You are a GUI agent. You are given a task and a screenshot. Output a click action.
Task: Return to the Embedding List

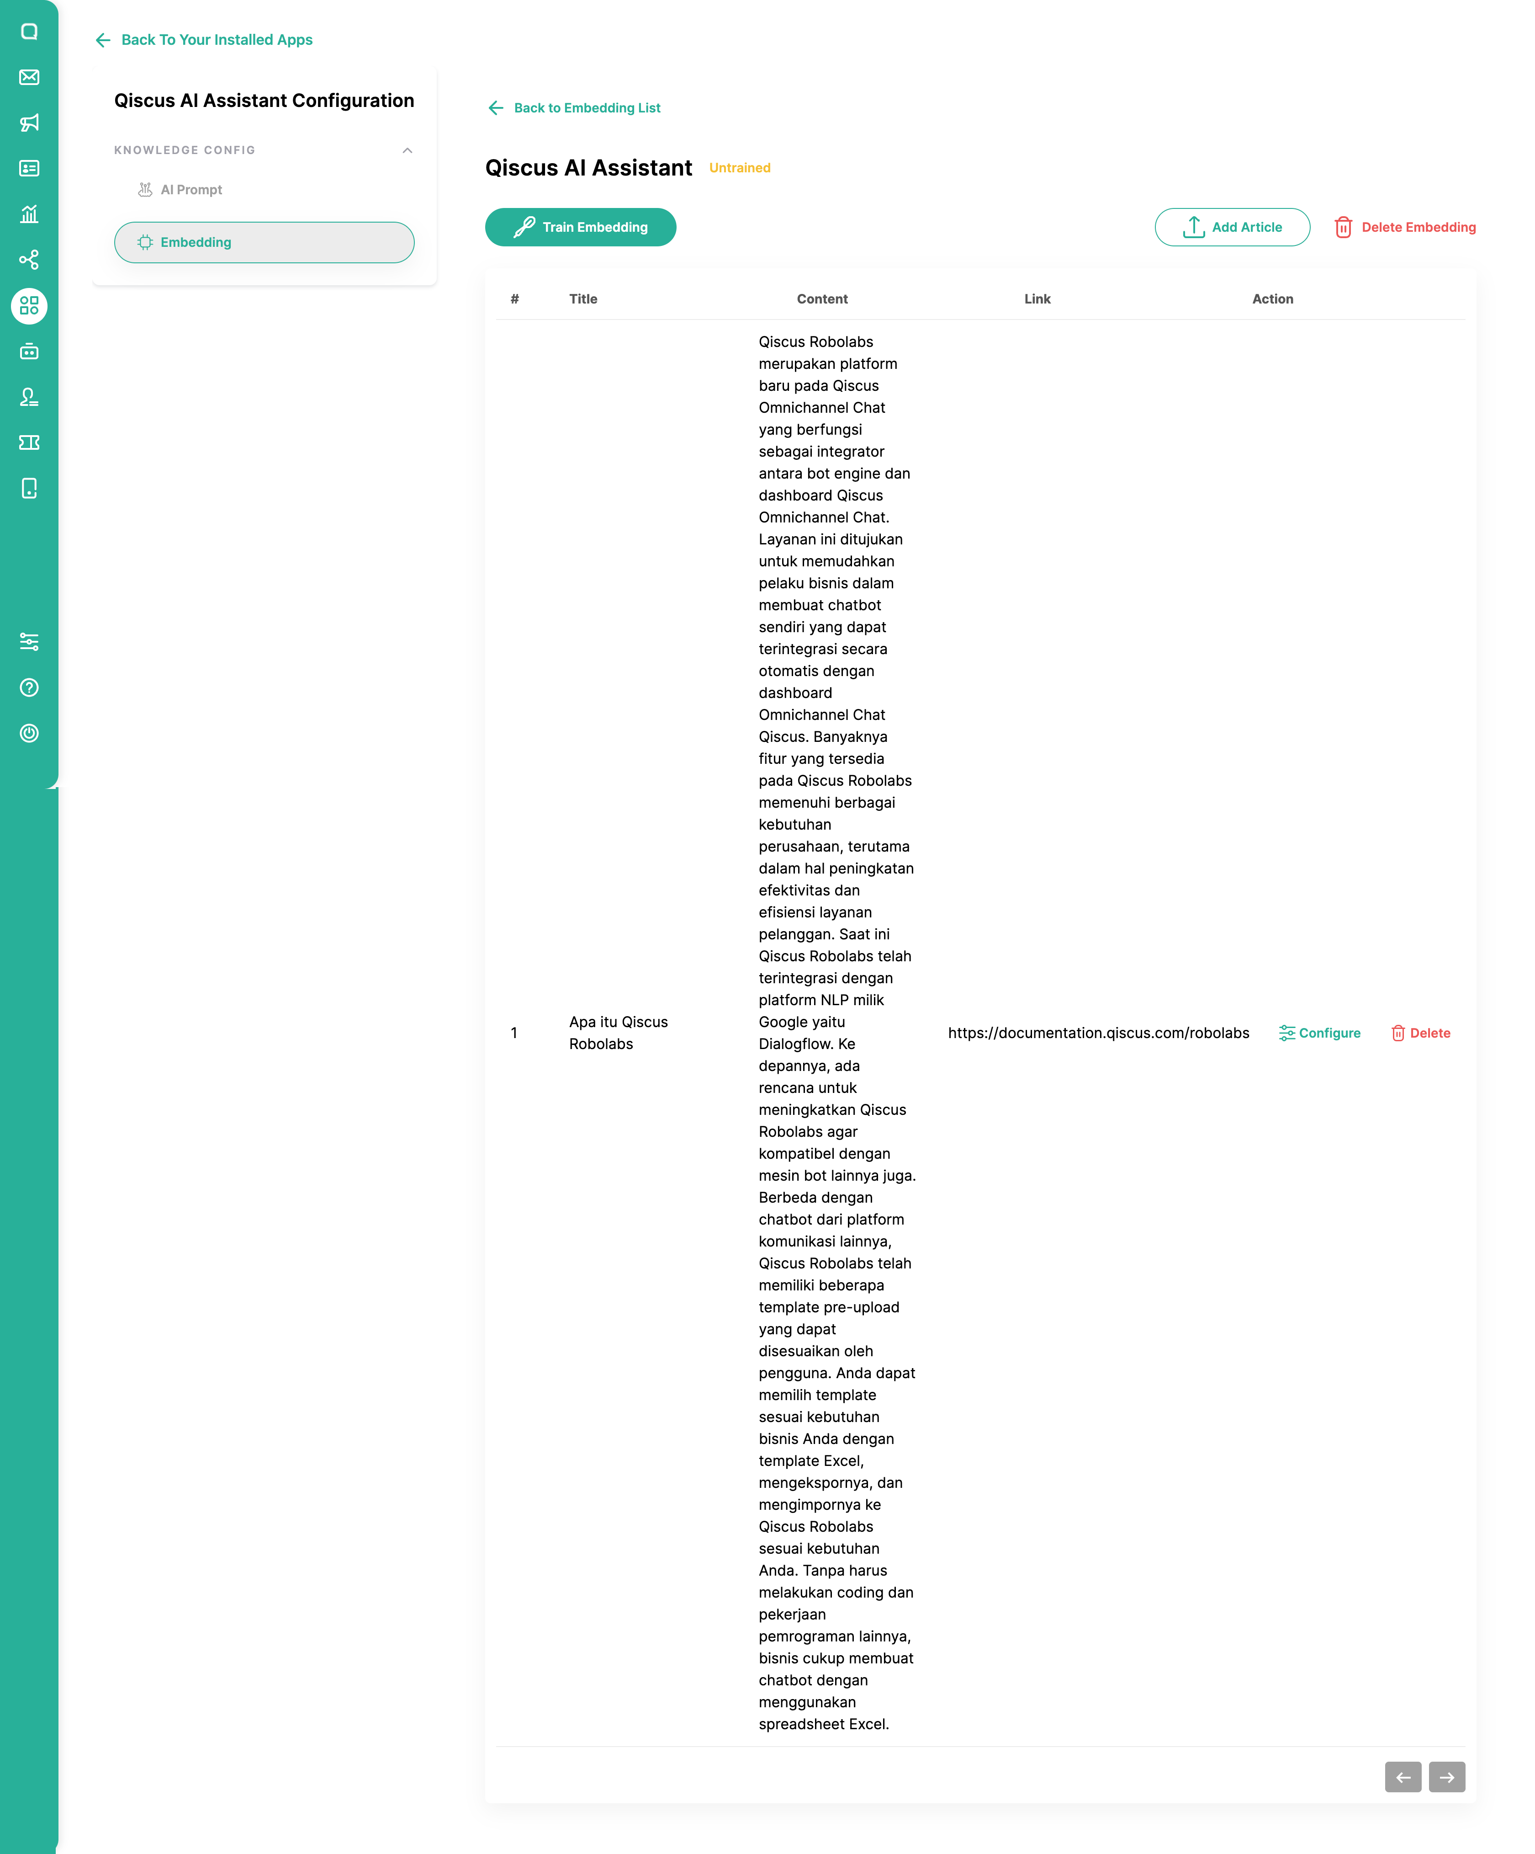point(574,108)
